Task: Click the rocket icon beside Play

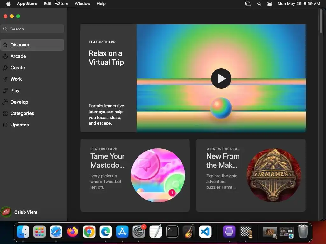Action: (5, 91)
